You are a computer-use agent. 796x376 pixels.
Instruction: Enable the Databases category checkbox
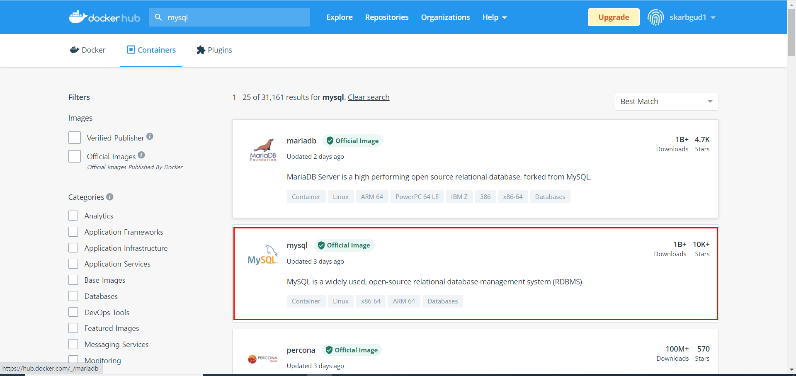coord(73,296)
